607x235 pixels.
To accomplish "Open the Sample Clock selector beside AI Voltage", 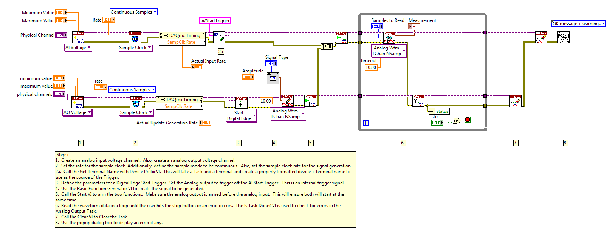I will pos(135,48).
